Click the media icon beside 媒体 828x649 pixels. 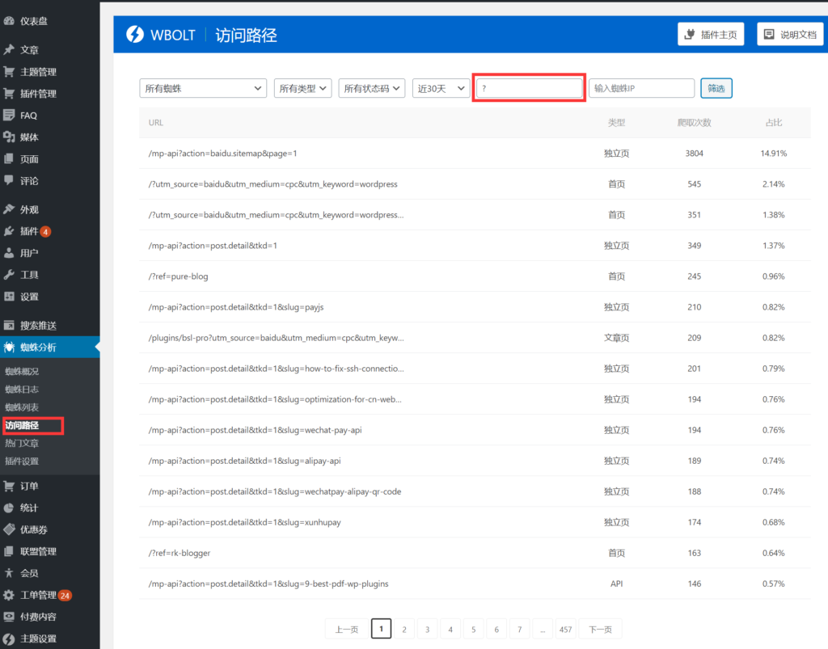(9, 137)
